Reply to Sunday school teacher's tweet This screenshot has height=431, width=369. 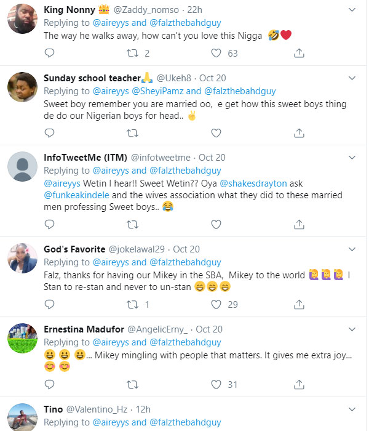[x=50, y=133]
